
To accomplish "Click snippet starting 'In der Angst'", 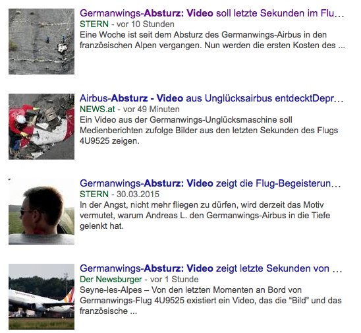I will tap(205, 216).
